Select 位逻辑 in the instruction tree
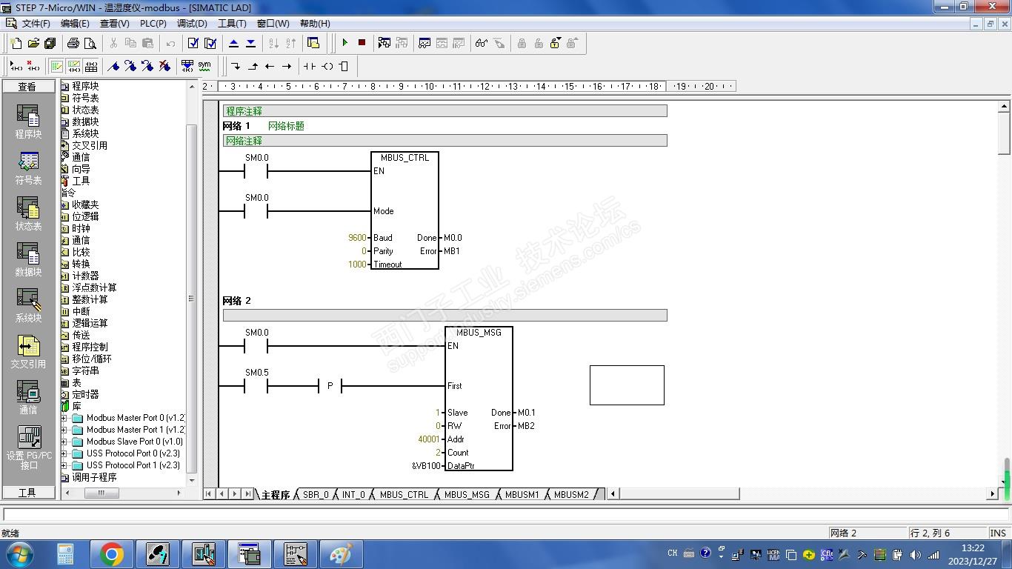Screen dimensions: 1012x569 click(x=85, y=216)
